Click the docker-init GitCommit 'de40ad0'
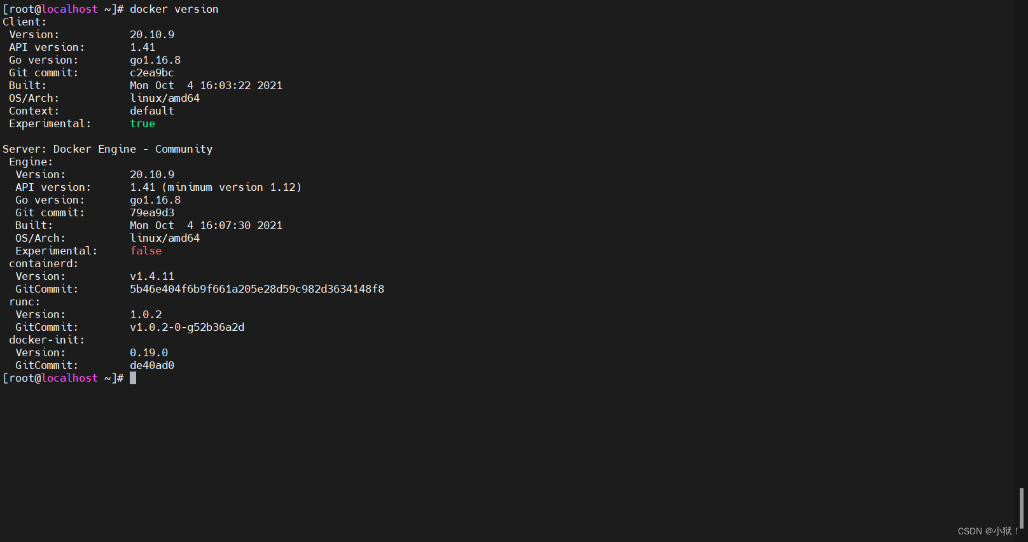1028x542 pixels. click(x=152, y=365)
